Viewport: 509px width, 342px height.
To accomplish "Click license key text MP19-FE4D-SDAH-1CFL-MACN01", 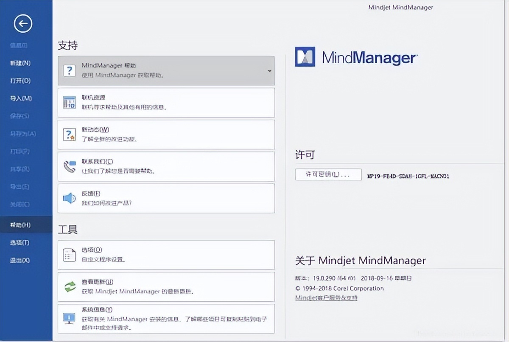I will point(408,176).
